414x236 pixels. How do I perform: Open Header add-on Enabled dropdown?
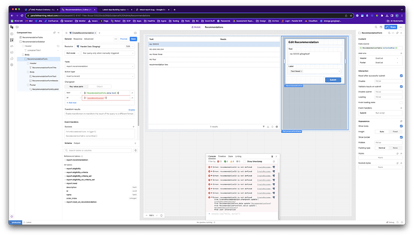tap(386, 58)
